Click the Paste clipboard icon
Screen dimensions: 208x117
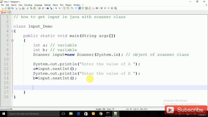(x=35, y=8)
